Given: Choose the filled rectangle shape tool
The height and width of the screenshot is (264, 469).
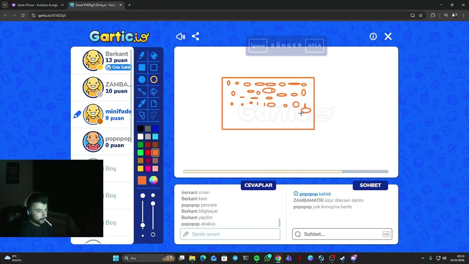Looking at the screenshot, I should (142, 67).
